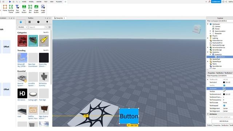
Task: Open the Toolbox Inventory grid tab
Action: point(29,22)
